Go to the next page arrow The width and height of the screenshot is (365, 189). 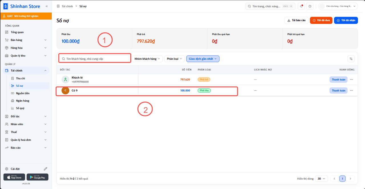pyautogui.click(x=350, y=179)
